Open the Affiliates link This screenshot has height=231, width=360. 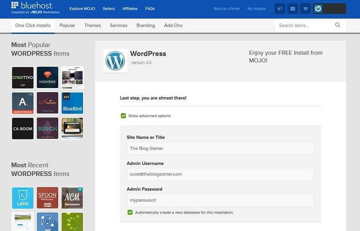pyautogui.click(x=130, y=9)
